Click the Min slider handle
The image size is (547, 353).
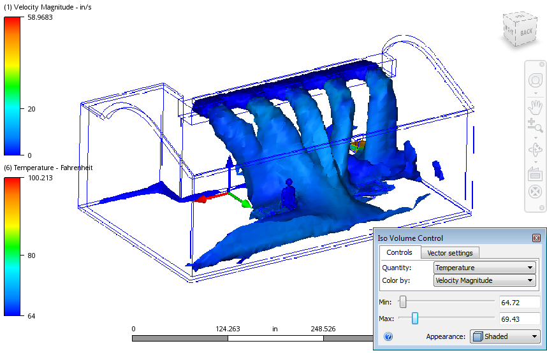[x=402, y=302]
